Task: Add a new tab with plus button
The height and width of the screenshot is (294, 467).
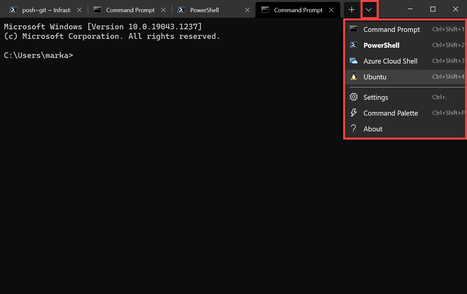Action: [352, 10]
